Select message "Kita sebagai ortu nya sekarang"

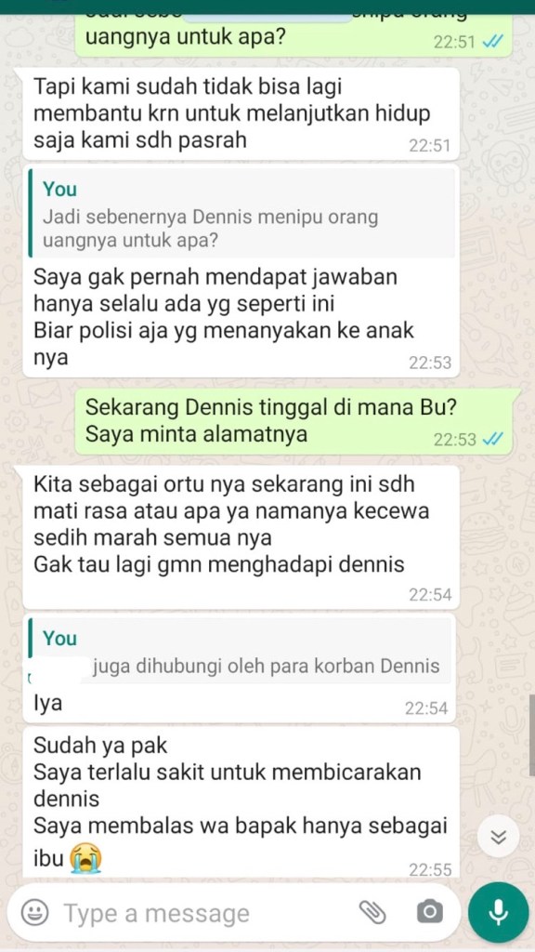point(241,536)
